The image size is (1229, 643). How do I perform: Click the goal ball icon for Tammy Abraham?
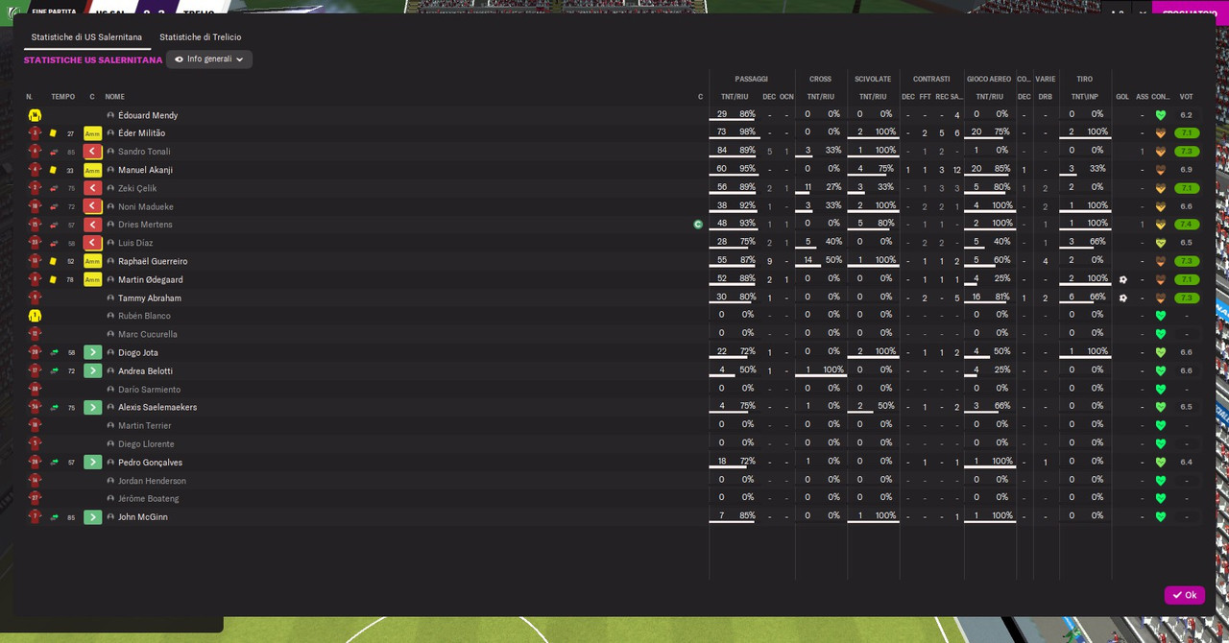pos(1121,298)
